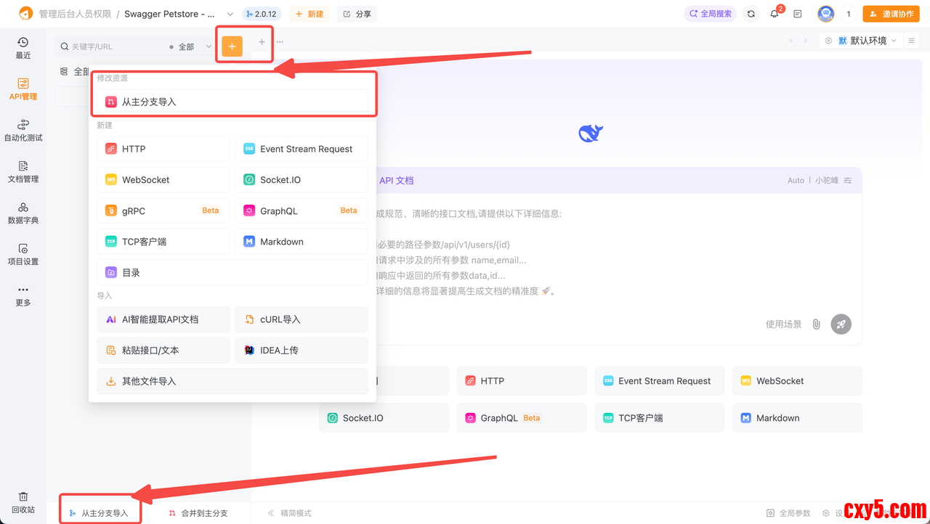Open the 新建 dropdown in header
930x524 pixels.
coord(309,14)
